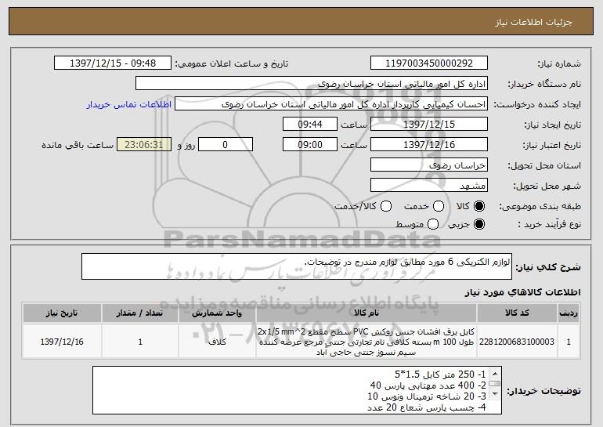Viewport: 603px width, 427px height.
Task: Click the شماره نیاز label
Action: click(x=559, y=64)
